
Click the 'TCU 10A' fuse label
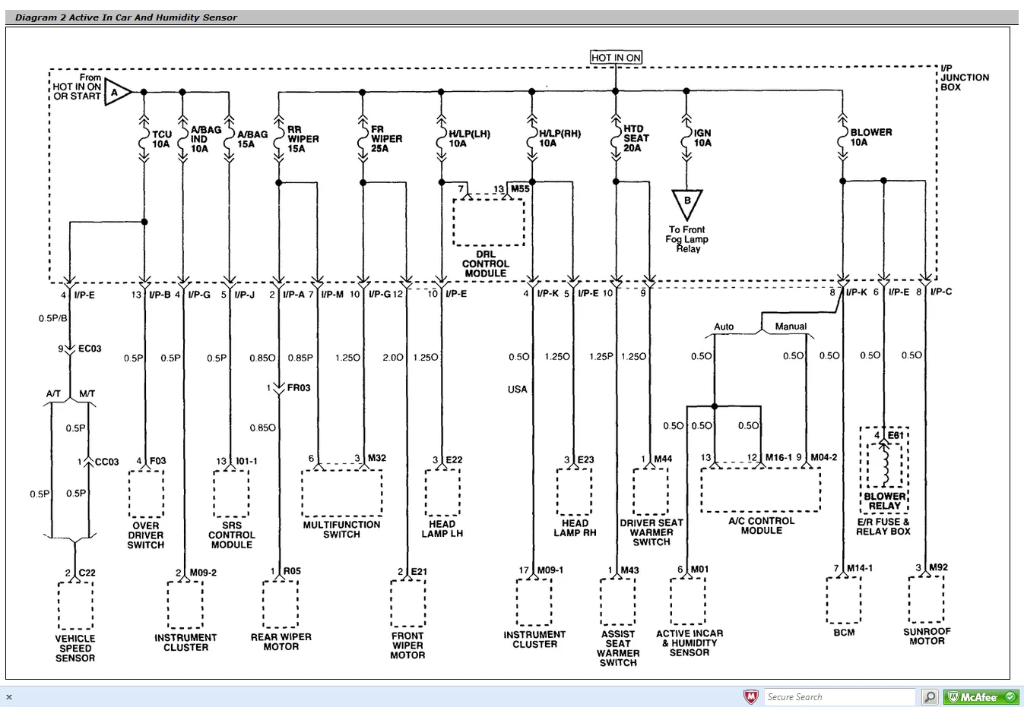(x=161, y=139)
